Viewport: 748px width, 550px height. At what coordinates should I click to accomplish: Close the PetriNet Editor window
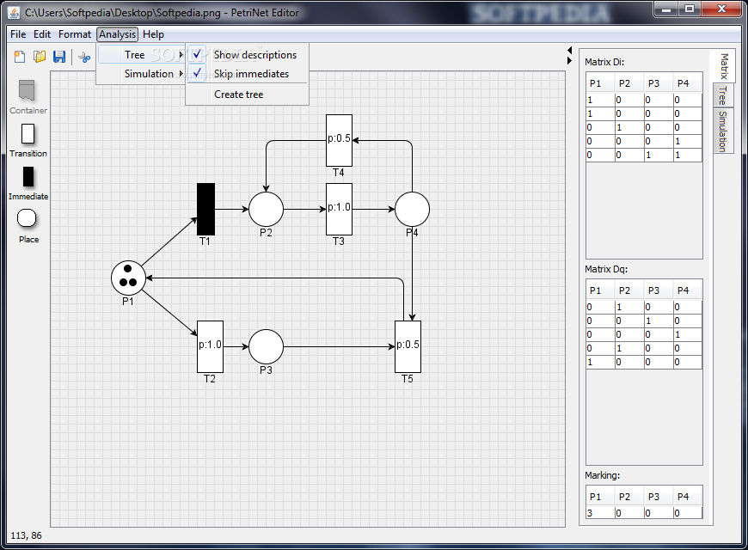[x=721, y=9]
